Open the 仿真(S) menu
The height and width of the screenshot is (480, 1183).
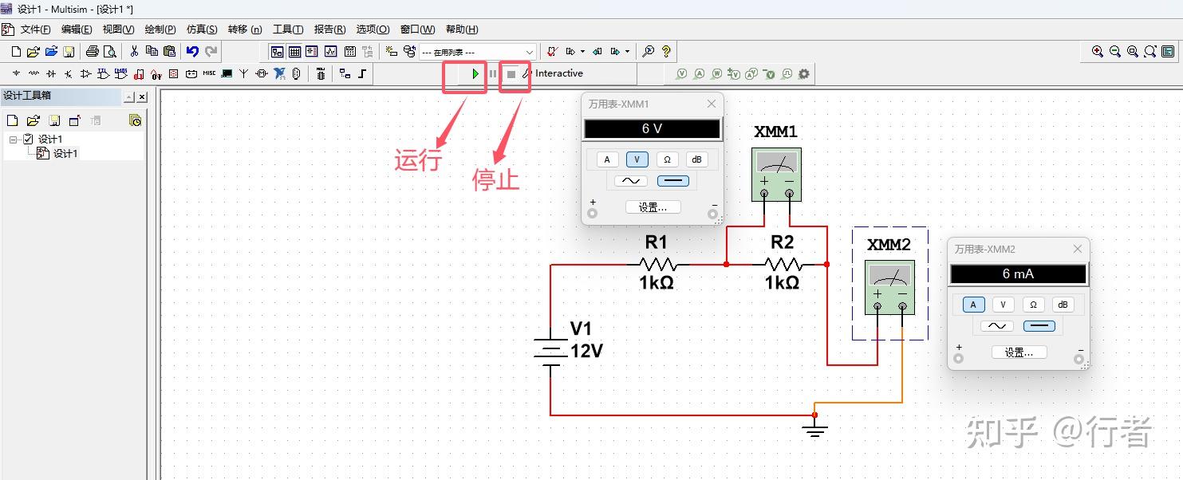201,29
